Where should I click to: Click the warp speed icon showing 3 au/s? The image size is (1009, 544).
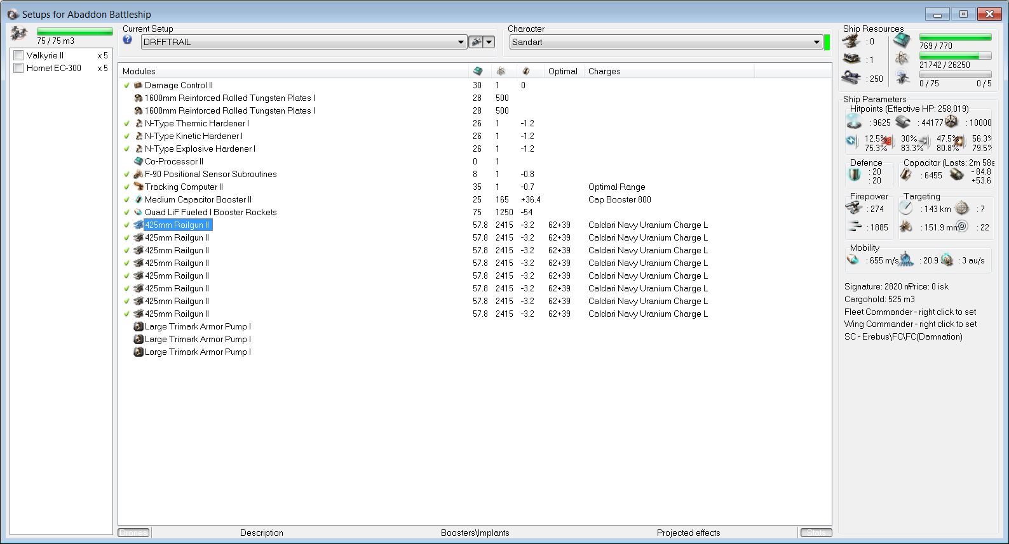coord(947,259)
